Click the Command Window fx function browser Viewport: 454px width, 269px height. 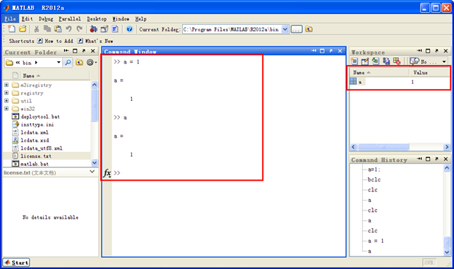tap(107, 173)
